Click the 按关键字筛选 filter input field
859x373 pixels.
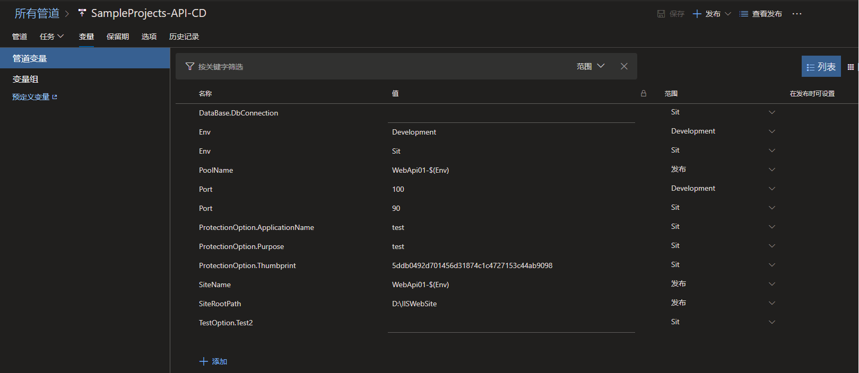[x=371, y=67]
